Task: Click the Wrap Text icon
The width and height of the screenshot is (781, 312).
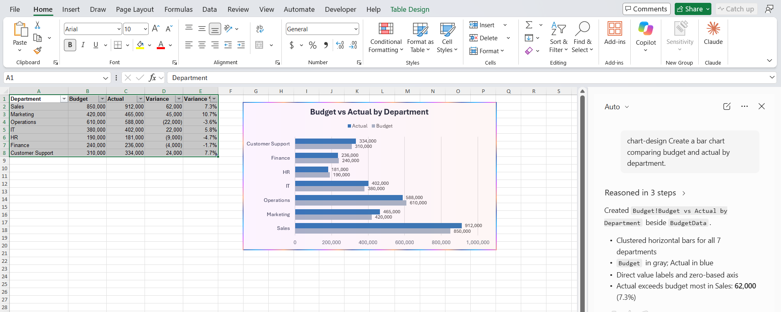Action: tap(260, 29)
